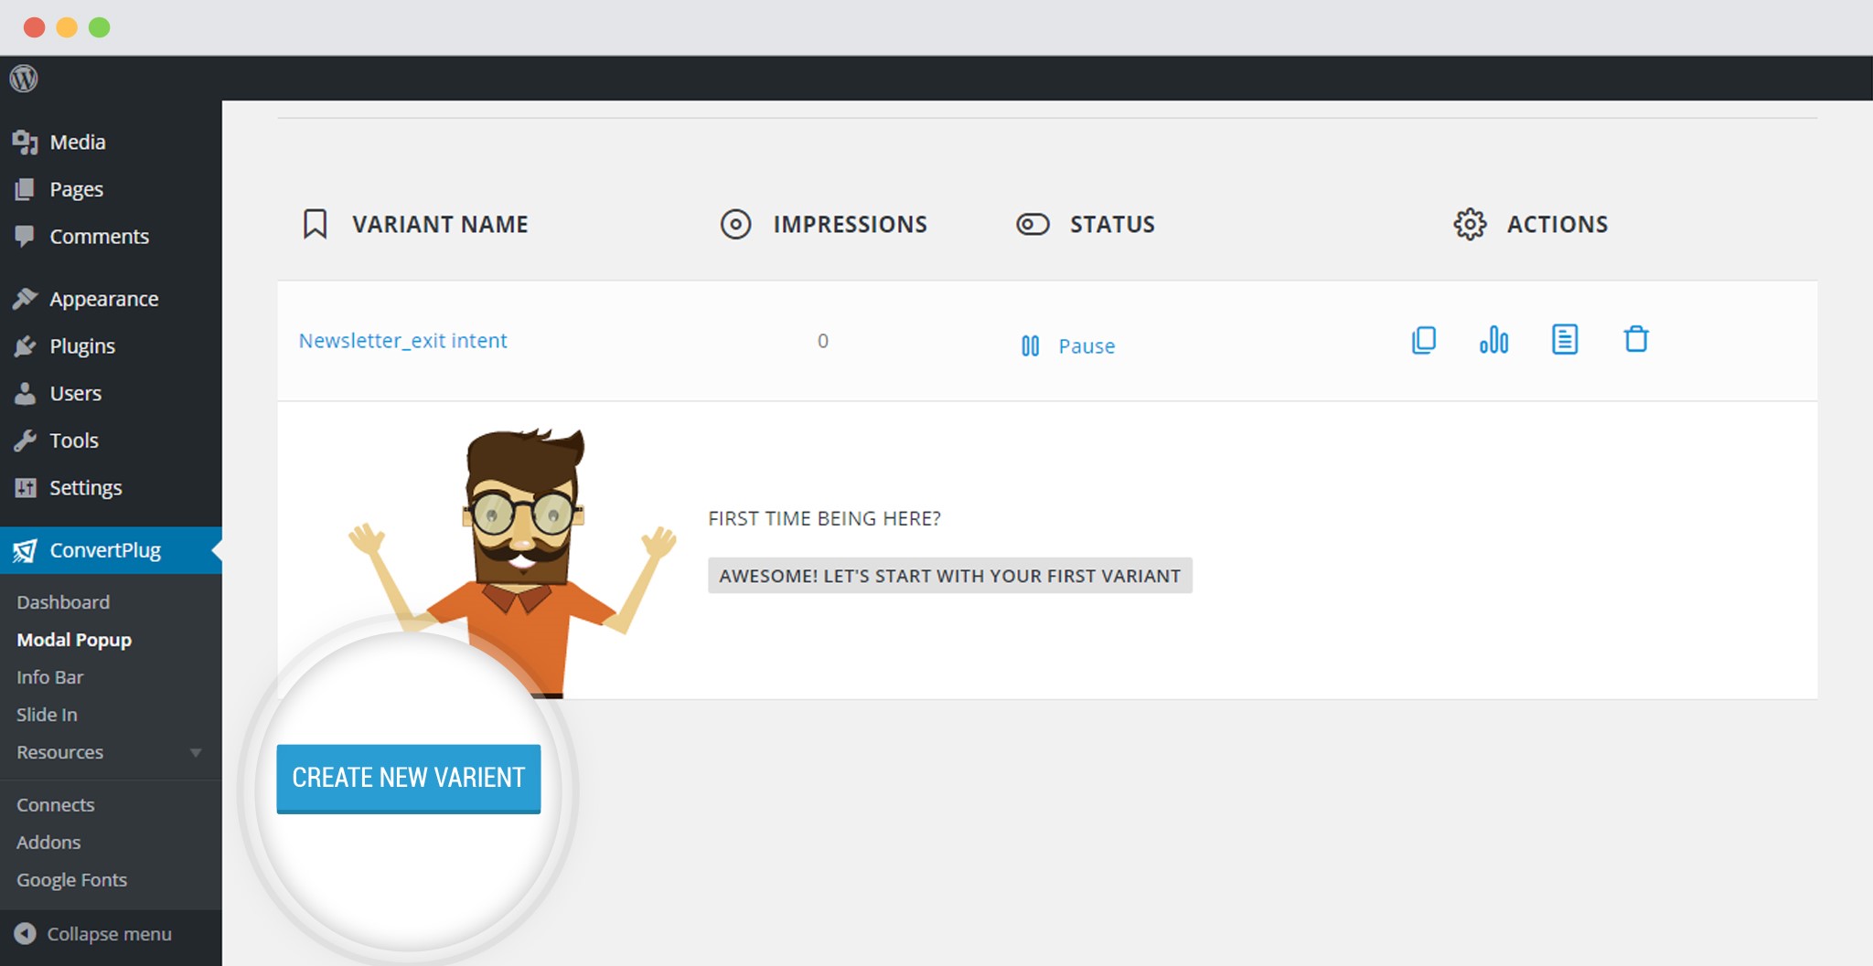
Task: Click the Status toggle header icon
Action: [x=1033, y=224]
